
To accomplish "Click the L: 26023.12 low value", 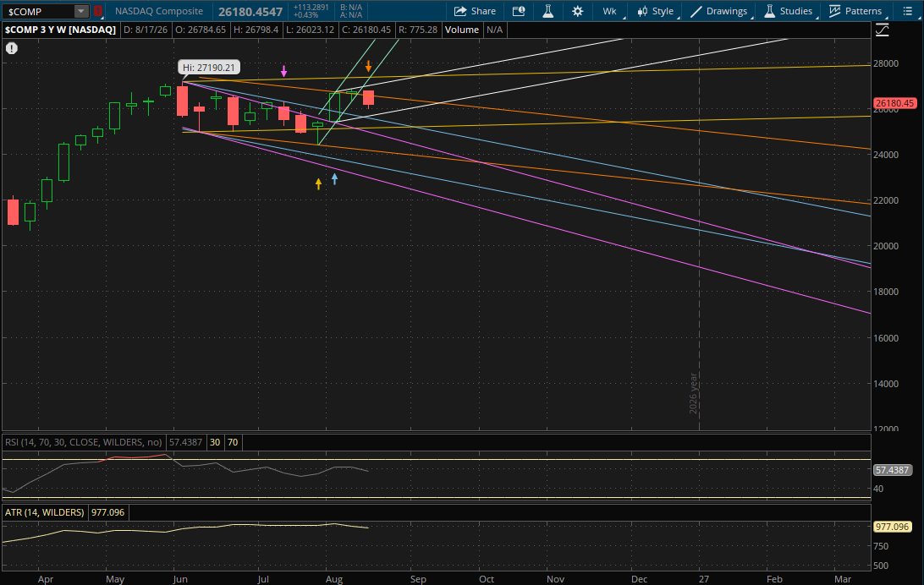I will (310, 30).
